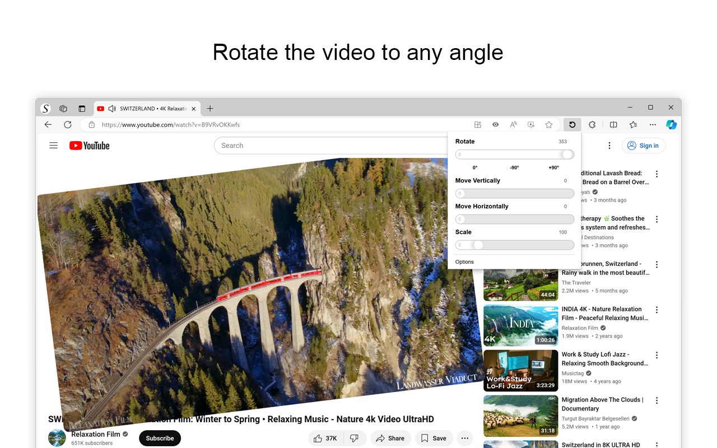Viewport: 717px width, 448px height.
Task: Close the SWITZERLAND YouTube tab
Action: 194,109
